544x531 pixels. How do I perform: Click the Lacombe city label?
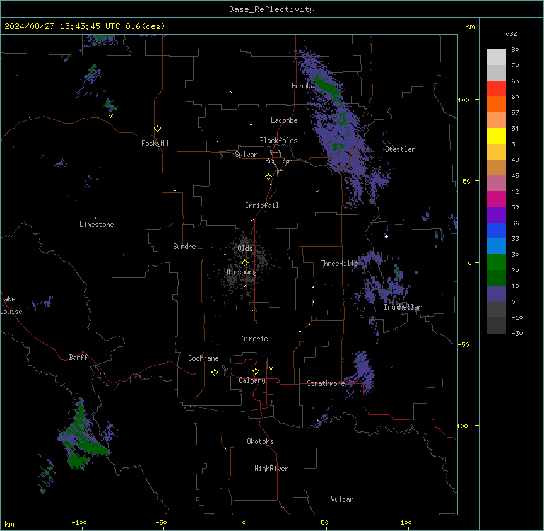[284, 120]
